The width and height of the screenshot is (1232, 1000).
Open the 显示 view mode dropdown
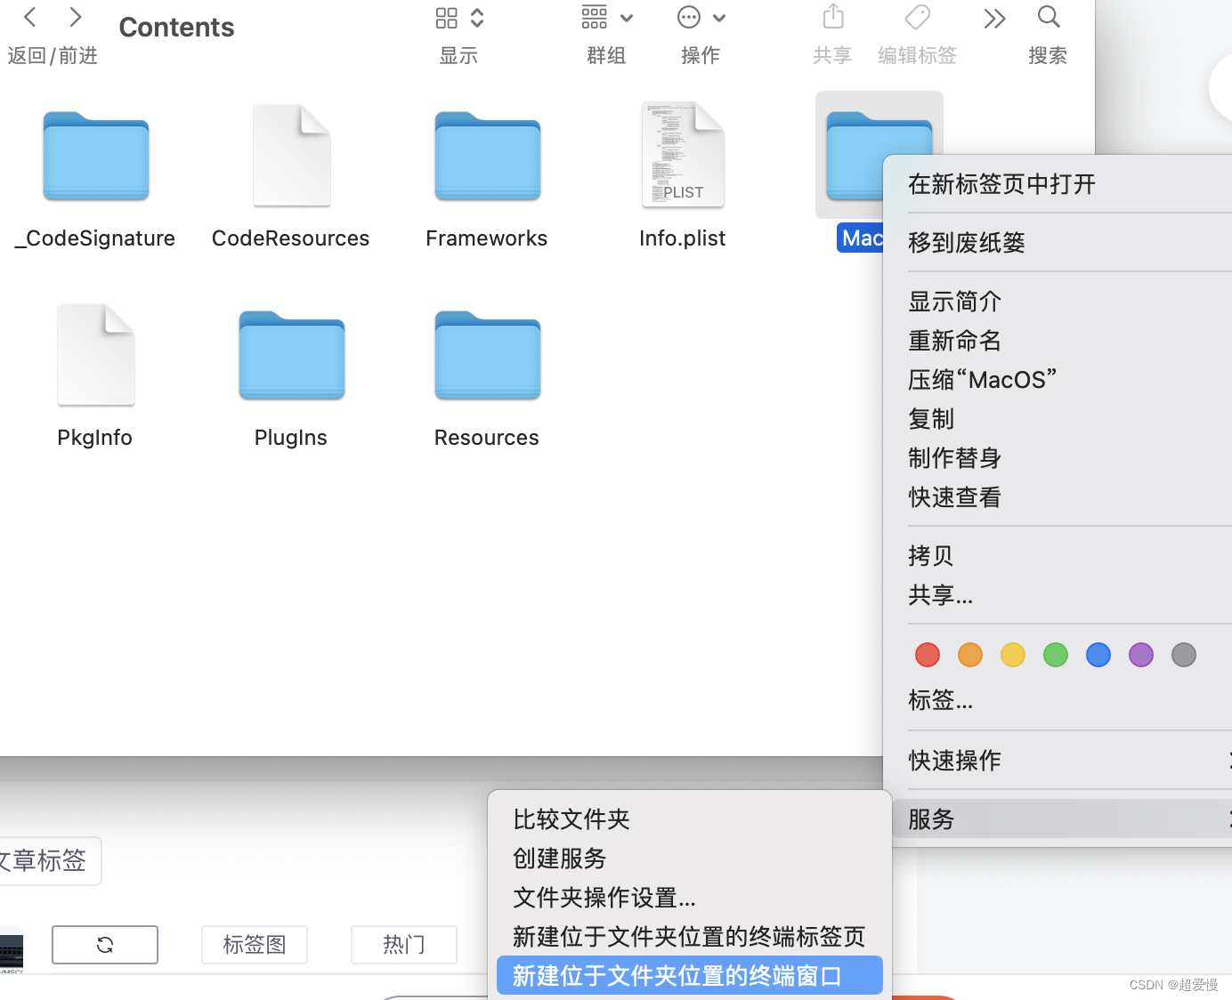458,18
